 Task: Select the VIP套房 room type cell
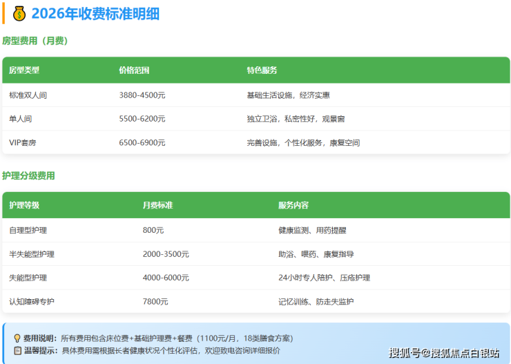23,143
